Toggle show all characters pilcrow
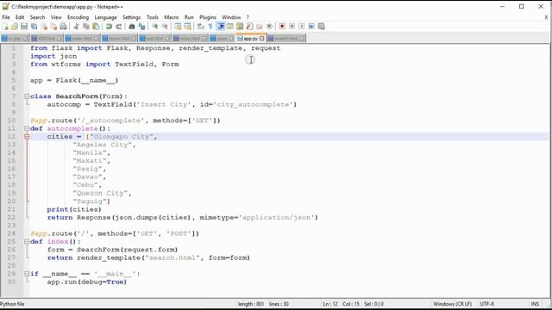 coord(210,27)
